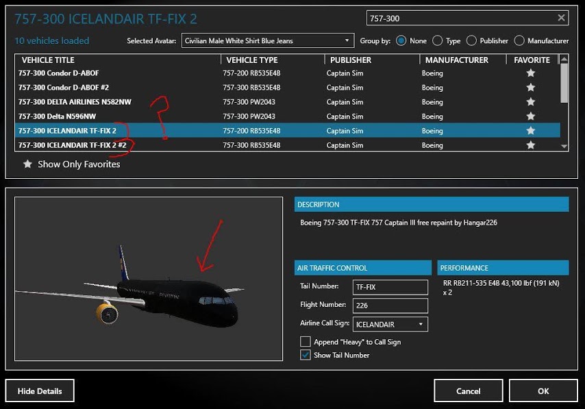Screen dimensions: 585x409
Task: Open the Selected Avatar dropdown
Action: (x=268, y=41)
